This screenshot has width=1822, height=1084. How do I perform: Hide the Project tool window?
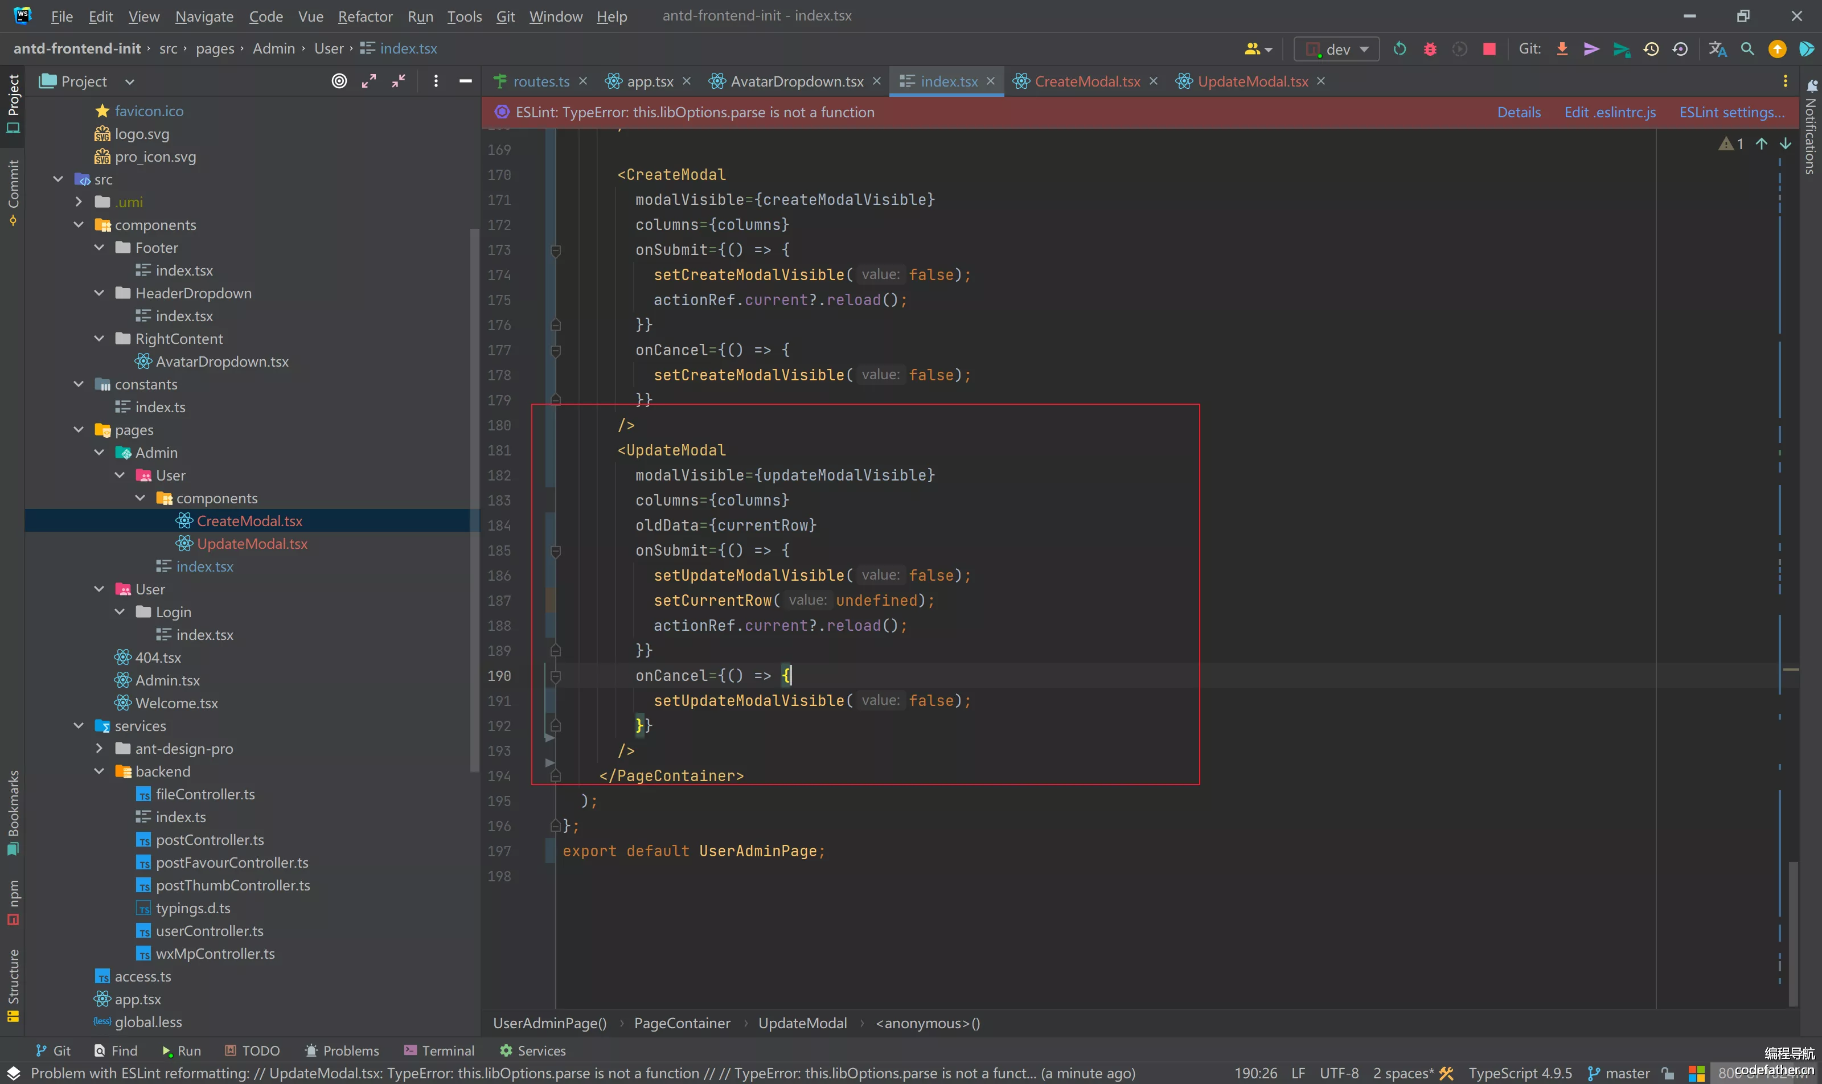[465, 81]
